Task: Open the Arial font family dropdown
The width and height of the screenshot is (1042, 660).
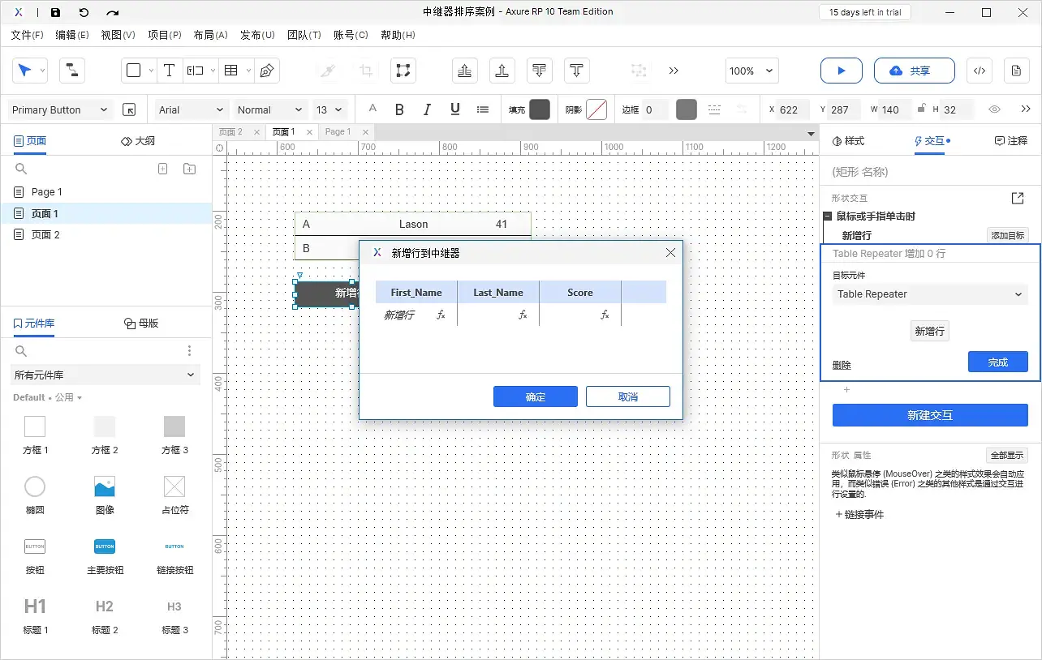Action: pos(191,109)
